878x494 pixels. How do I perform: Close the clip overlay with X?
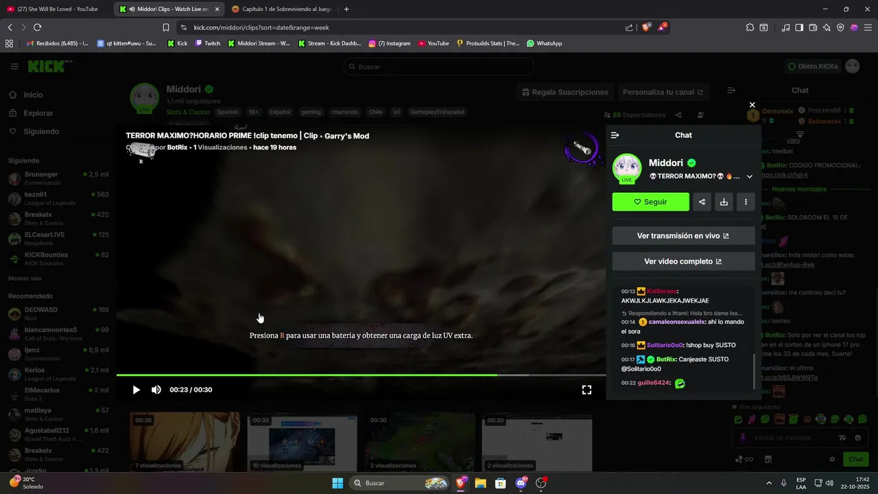tap(752, 105)
